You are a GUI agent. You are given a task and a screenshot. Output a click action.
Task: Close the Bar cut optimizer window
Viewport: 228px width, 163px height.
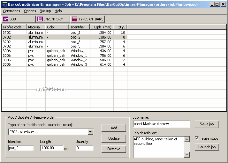click(x=223, y=4)
